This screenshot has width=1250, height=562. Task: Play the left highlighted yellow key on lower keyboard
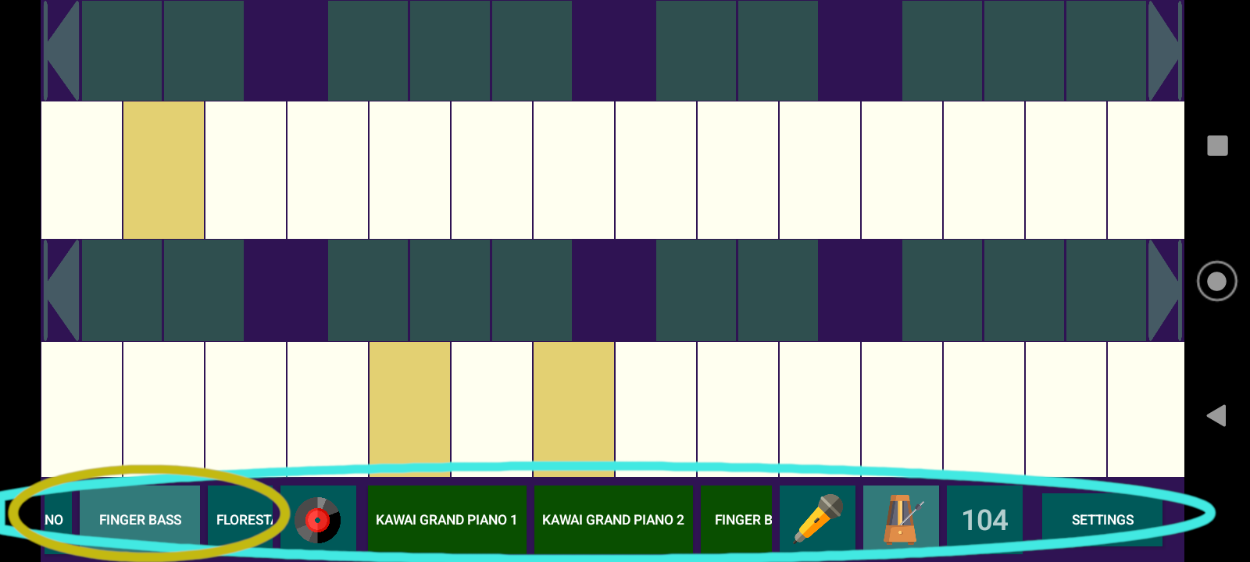pyautogui.click(x=410, y=409)
